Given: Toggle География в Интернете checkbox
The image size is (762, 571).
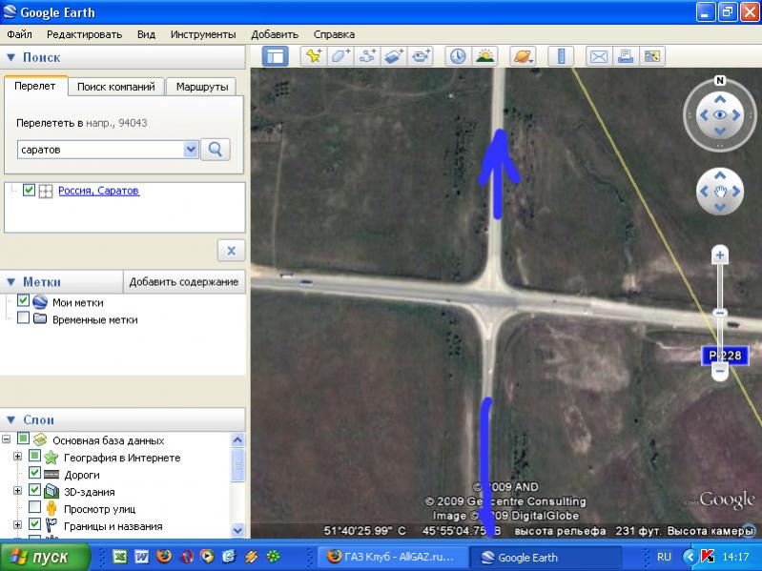Looking at the screenshot, I should (x=34, y=456).
